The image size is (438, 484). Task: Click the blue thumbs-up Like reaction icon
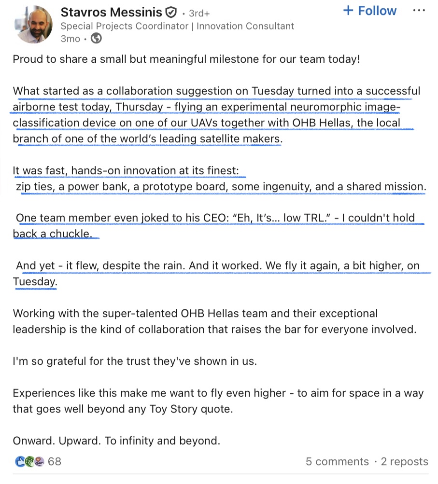20,462
